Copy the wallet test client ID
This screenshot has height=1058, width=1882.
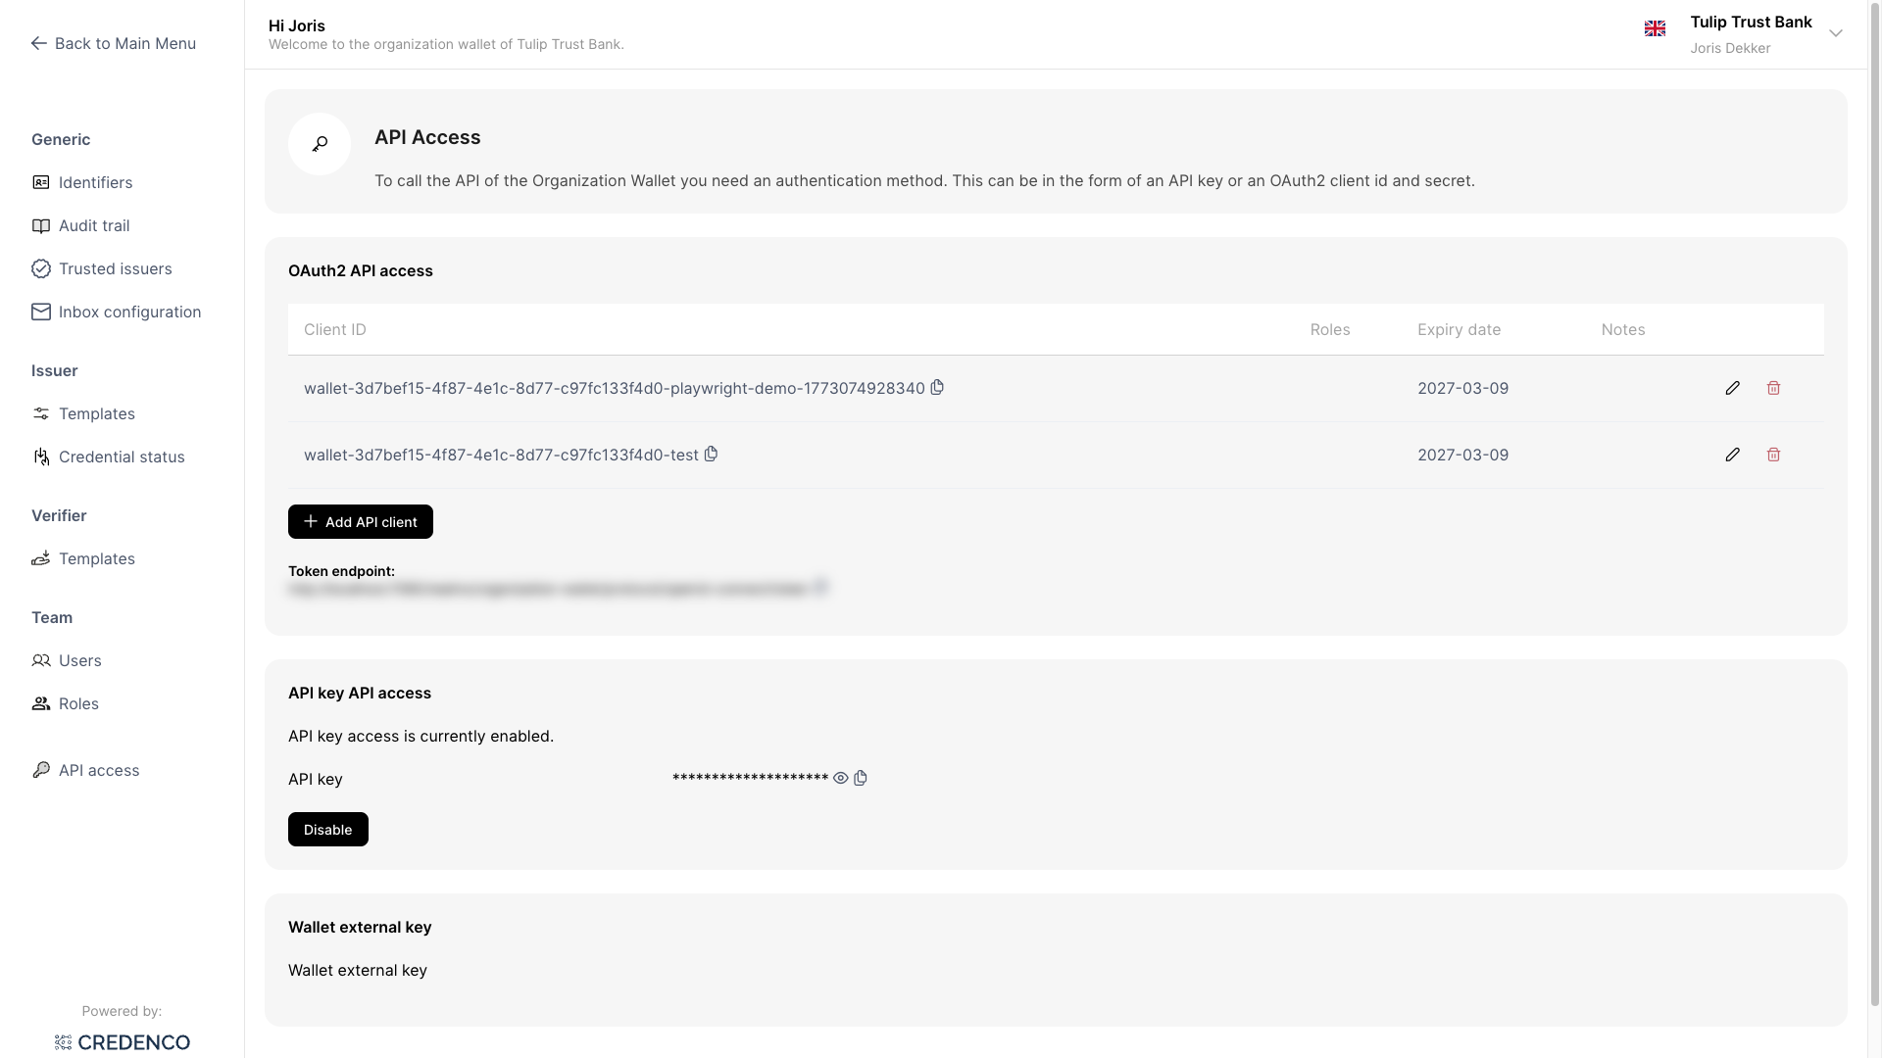point(712,454)
